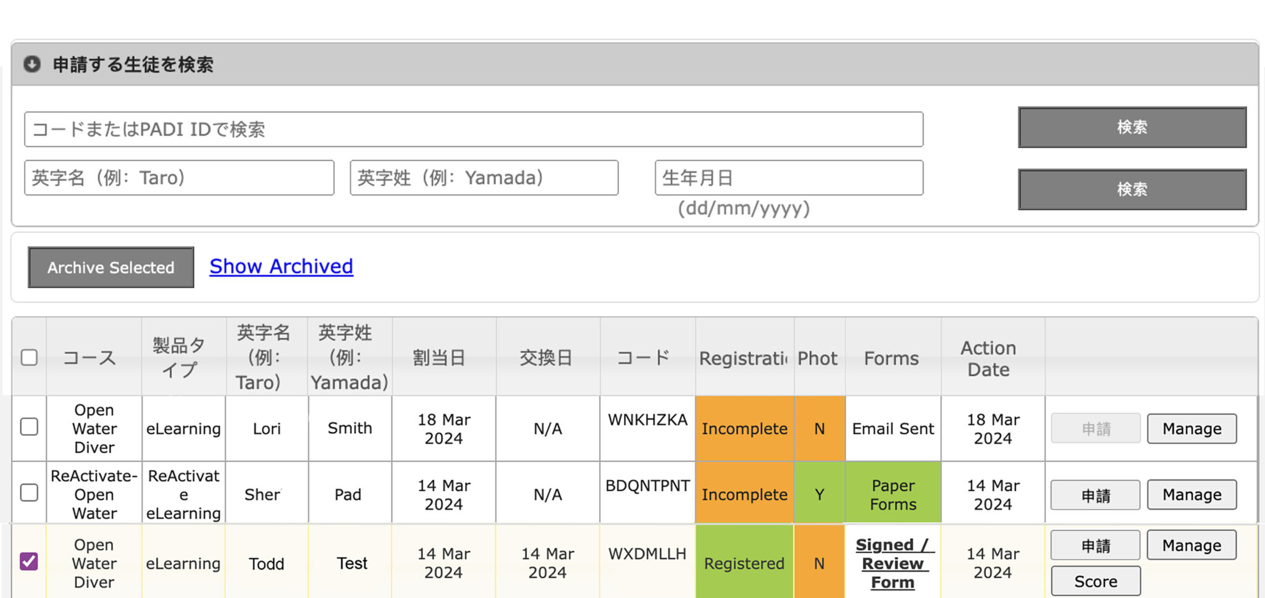
Task: Collapse the student search panel arrow icon
Action: coord(32,64)
